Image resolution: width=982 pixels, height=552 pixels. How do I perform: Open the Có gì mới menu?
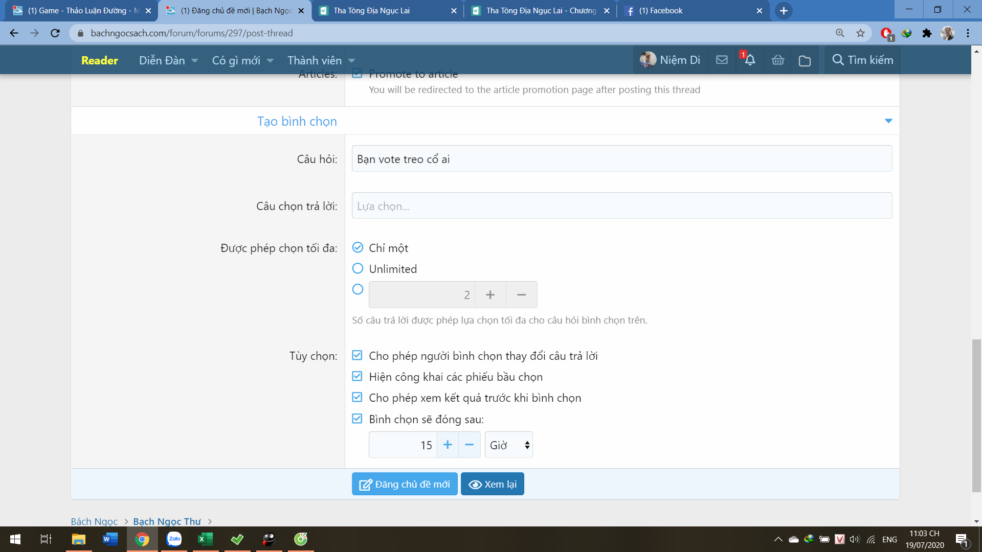[236, 61]
